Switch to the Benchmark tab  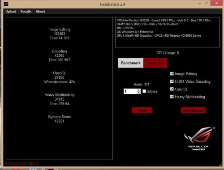tap(131, 63)
